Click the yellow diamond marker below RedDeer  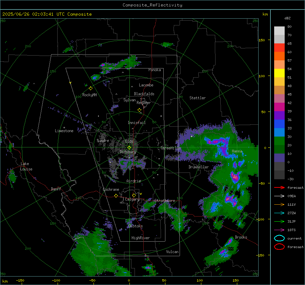pos(139,110)
